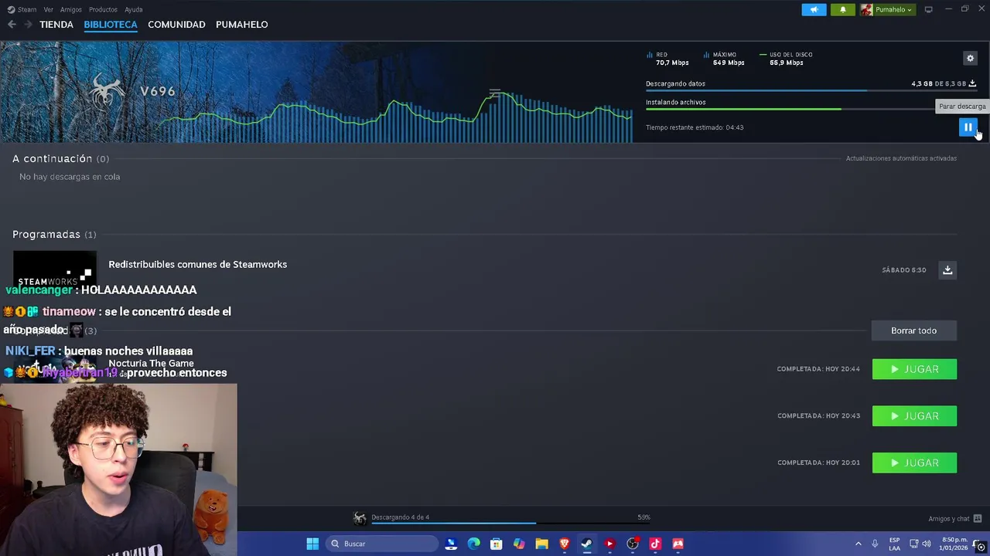Go back with the left arrow
990x556 pixels.
12,25
